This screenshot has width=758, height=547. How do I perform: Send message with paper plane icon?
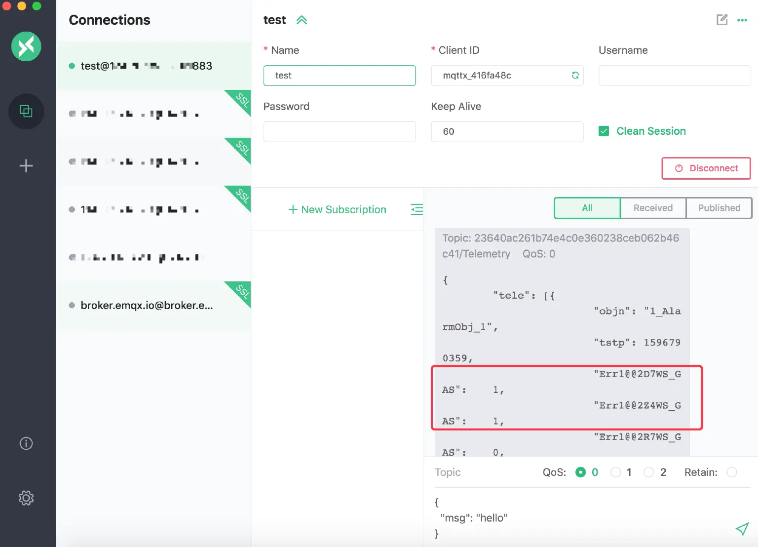742,529
